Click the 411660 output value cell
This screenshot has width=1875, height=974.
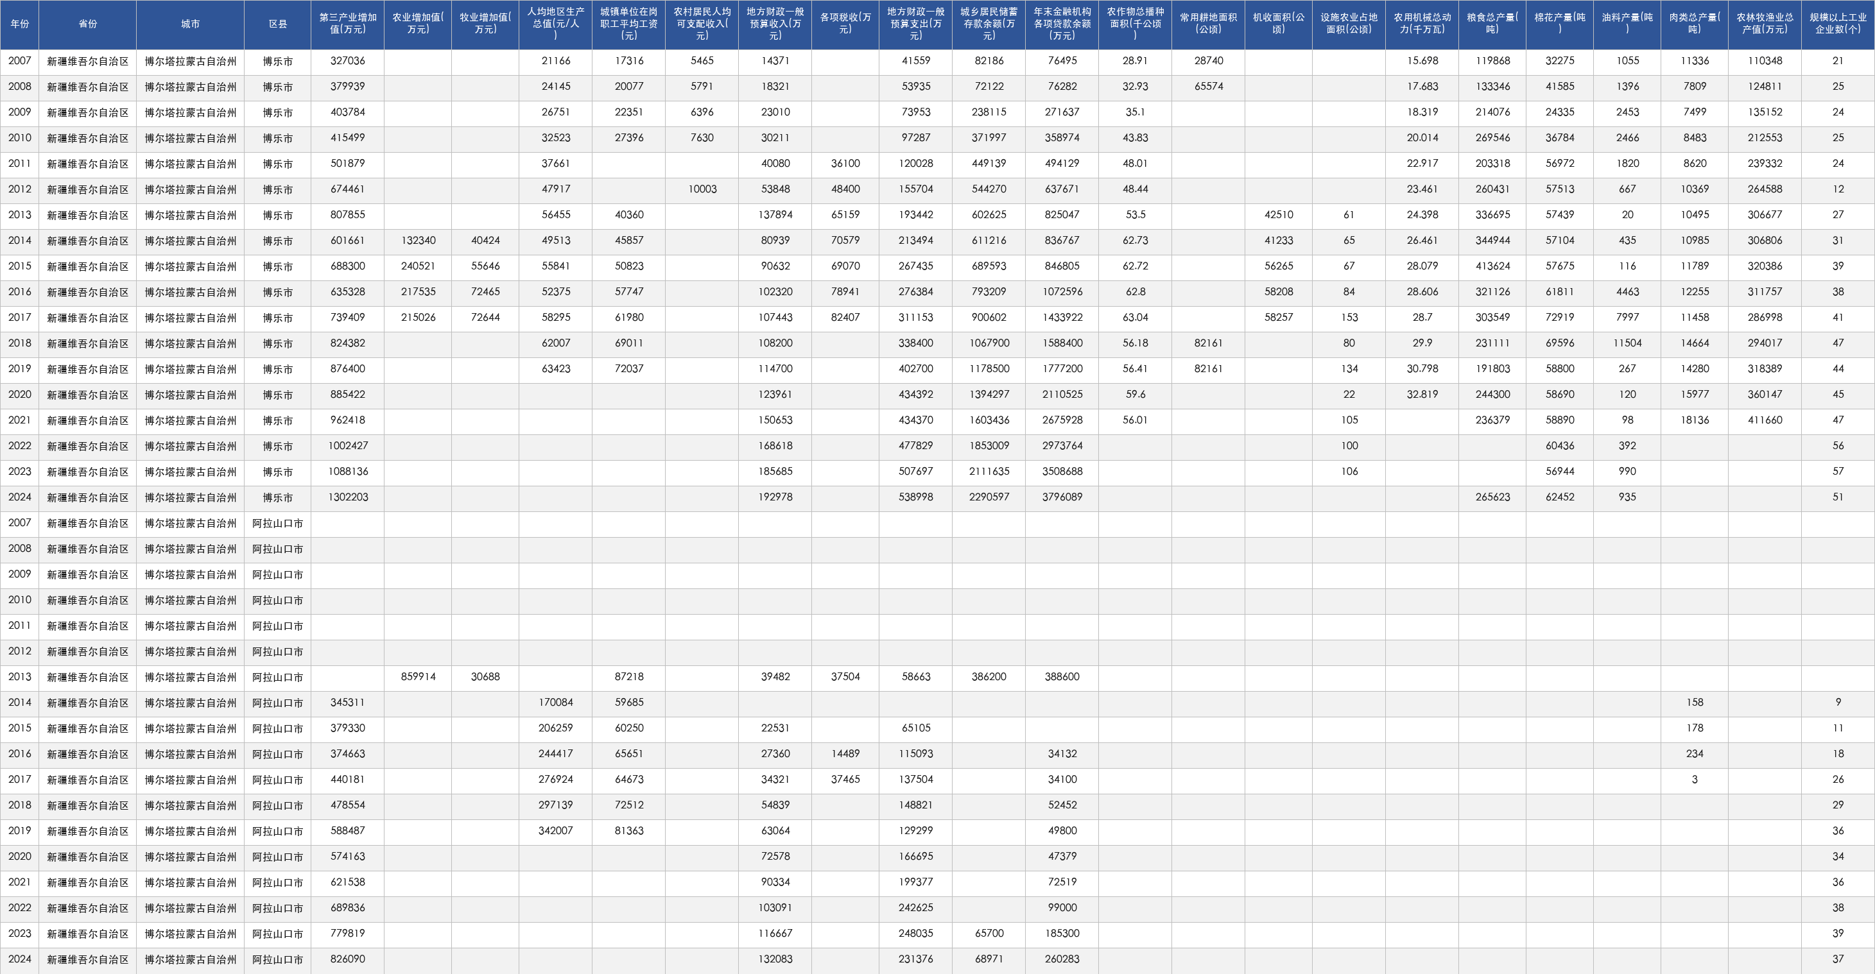[1765, 420]
